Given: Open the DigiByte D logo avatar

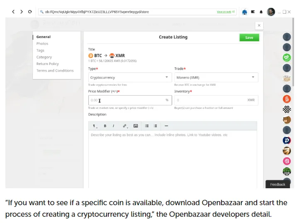Looking at the screenshot, I should click(287, 140).
